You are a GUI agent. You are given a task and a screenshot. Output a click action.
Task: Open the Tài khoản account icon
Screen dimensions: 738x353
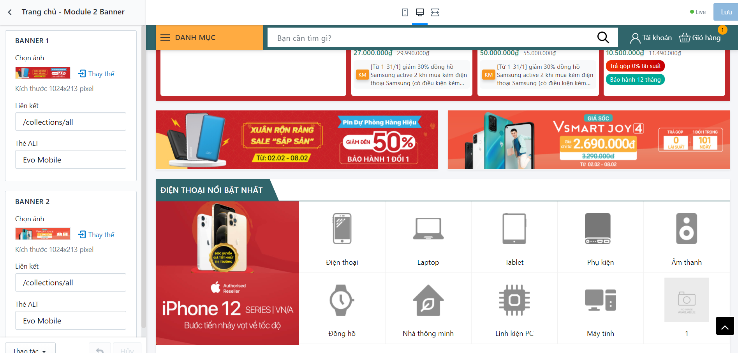[x=635, y=38]
